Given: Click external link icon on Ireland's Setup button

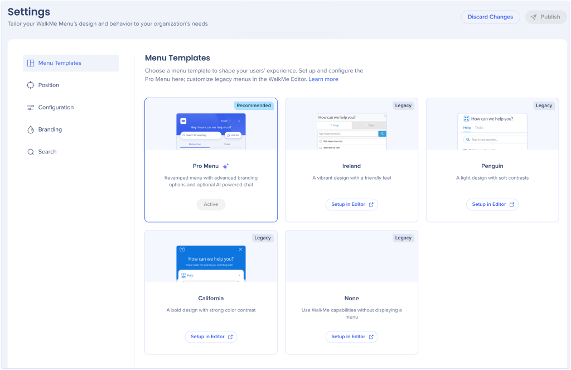Looking at the screenshot, I should pos(371,205).
